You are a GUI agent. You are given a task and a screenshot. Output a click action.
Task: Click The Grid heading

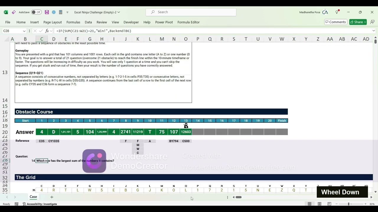26,177
